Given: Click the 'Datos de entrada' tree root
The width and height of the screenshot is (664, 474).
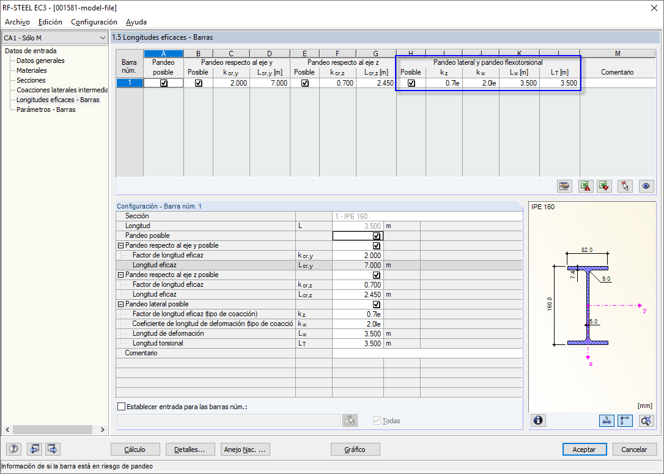Looking at the screenshot, I should 31,51.
